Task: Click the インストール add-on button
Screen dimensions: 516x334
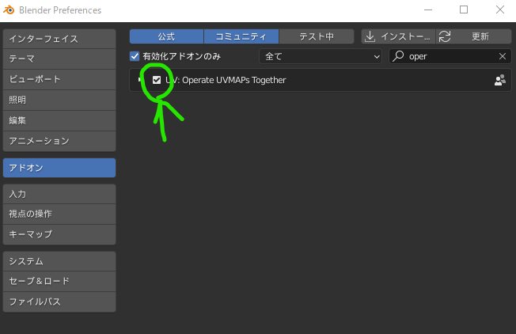Action: click(x=398, y=36)
